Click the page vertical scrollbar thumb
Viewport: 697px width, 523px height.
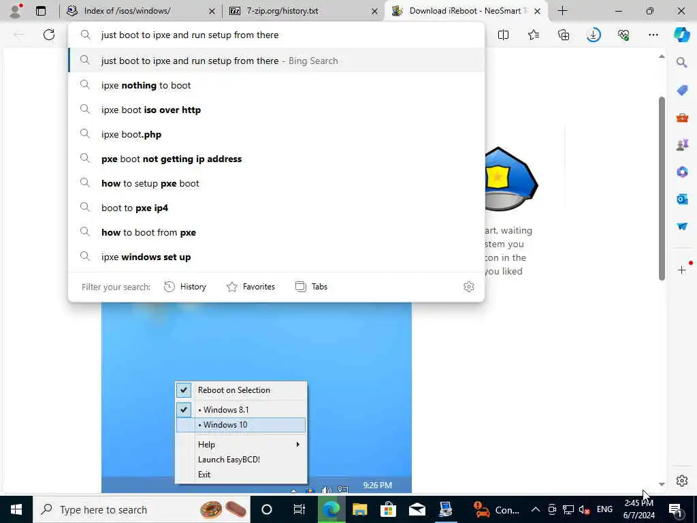tap(662, 188)
